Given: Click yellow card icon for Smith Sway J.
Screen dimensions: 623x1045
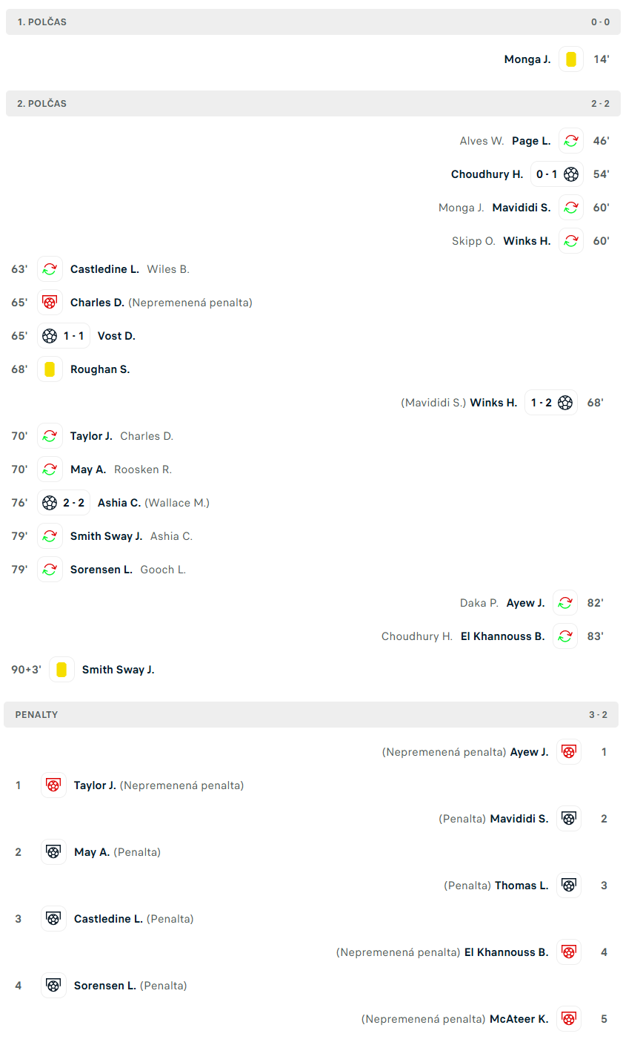Looking at the screenshot, I should 61,670.
